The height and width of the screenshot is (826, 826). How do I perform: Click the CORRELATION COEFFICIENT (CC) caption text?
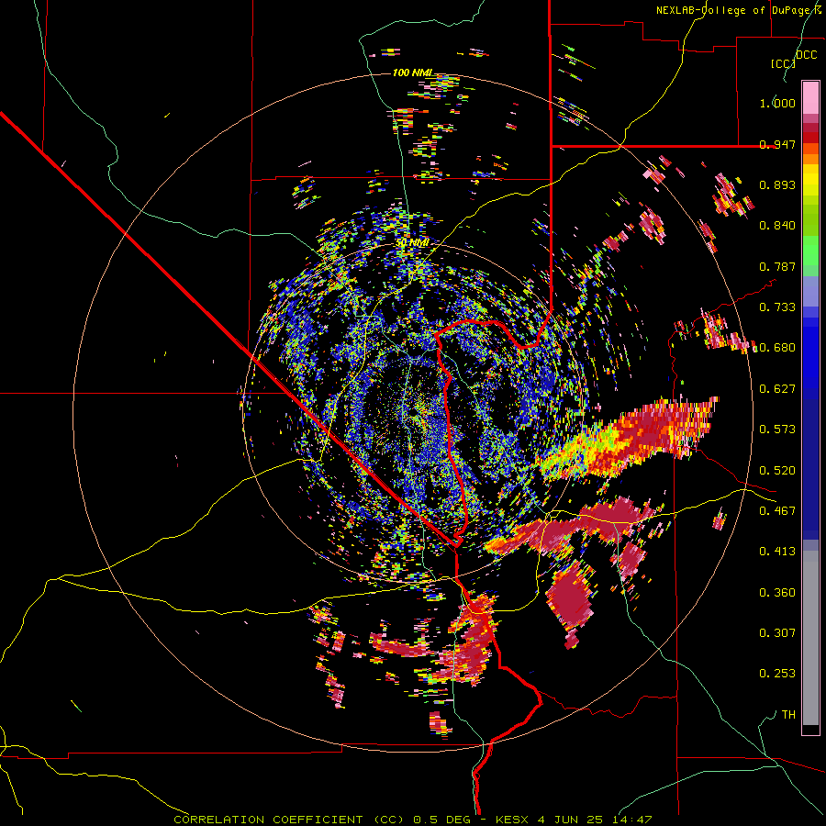point(289,820)
